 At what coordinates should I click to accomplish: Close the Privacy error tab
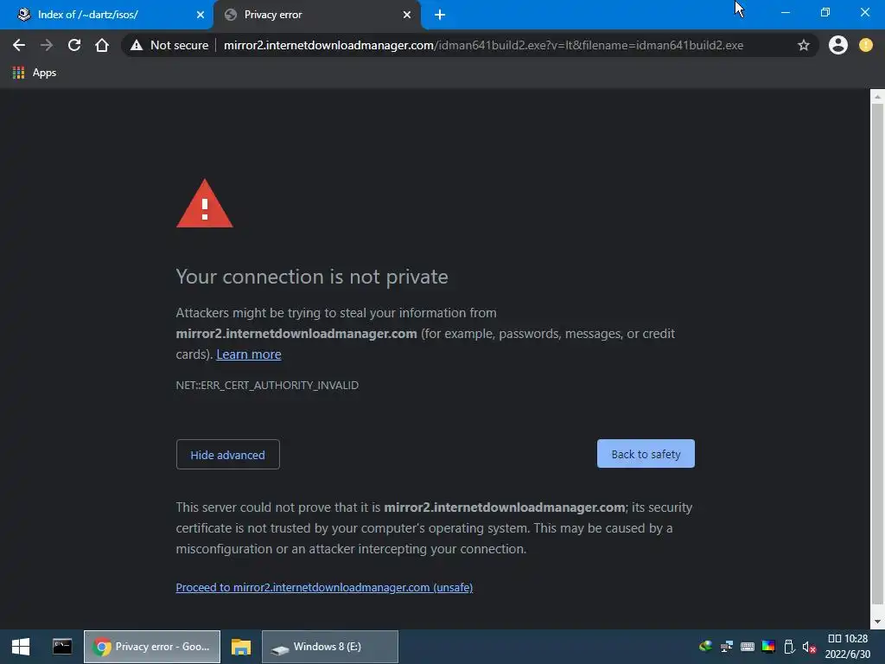(407, 15)
